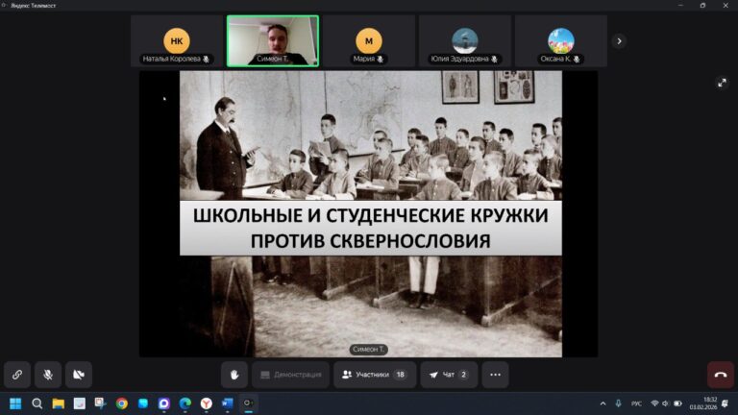Click the shared slide presentation area

pos(370,213)
